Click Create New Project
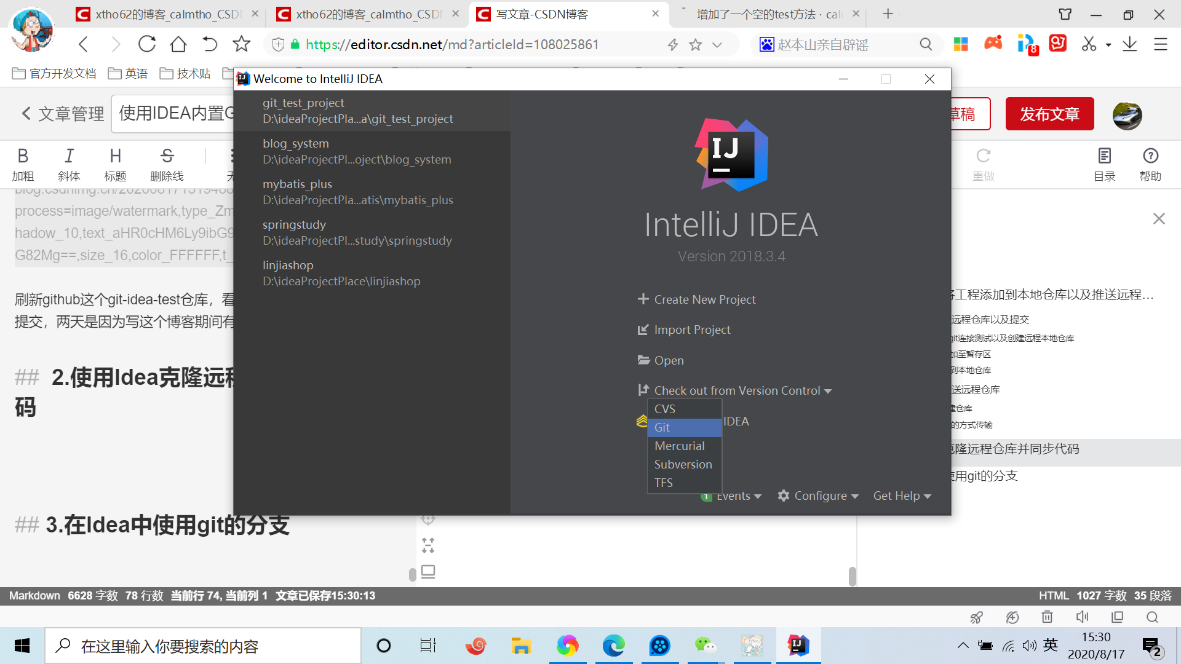The height and width of the screenshot is (664, 1181). (x=696, y=299)
